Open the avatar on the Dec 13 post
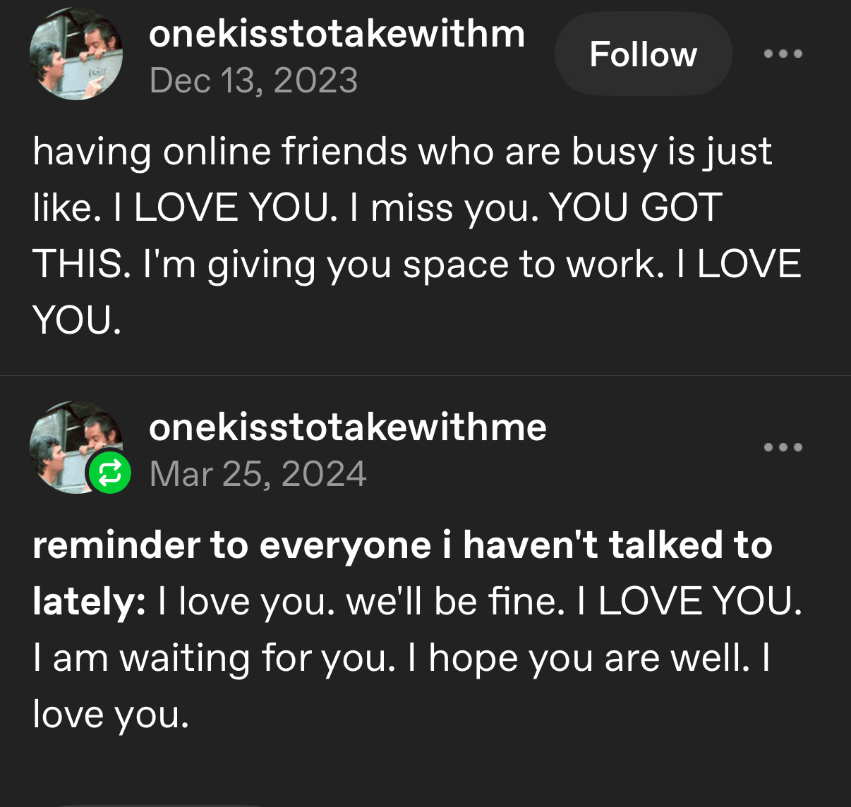The image size is (851, 807). coord(76,54)
